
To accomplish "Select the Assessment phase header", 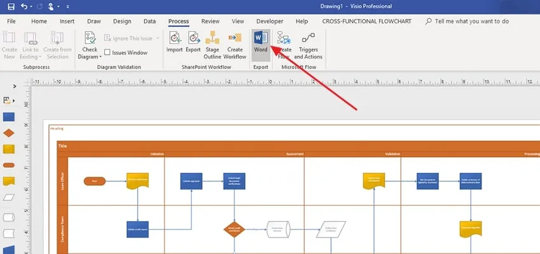I will pyautogui.click(x=234, y=155).
